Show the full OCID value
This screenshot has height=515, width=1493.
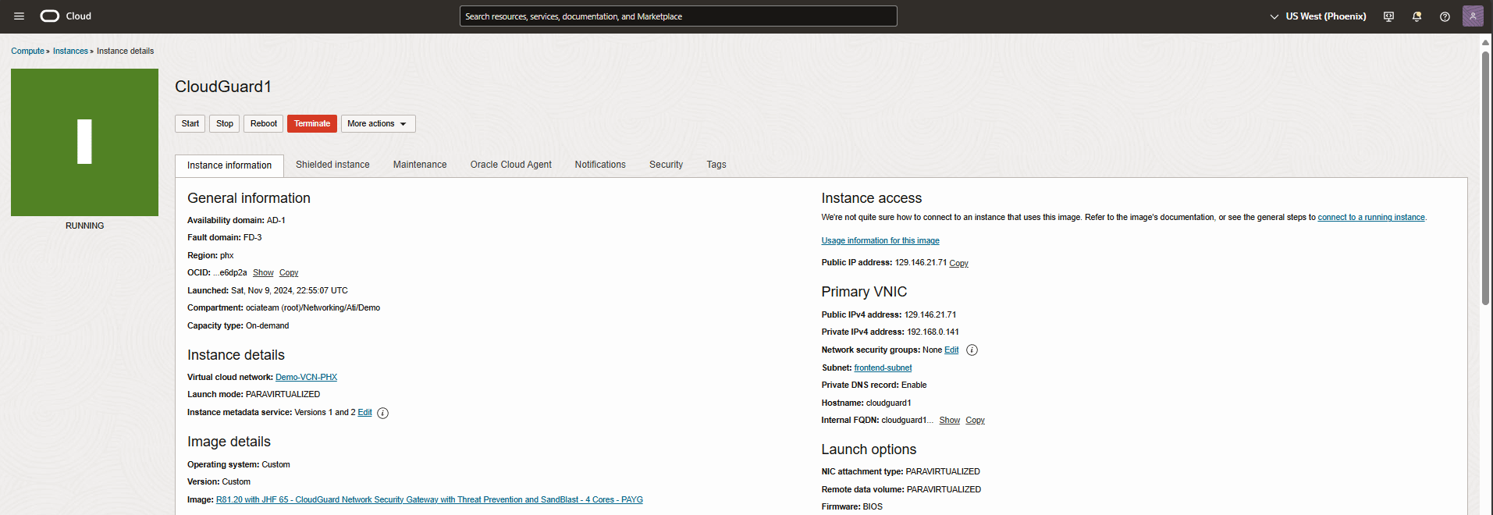263,273
